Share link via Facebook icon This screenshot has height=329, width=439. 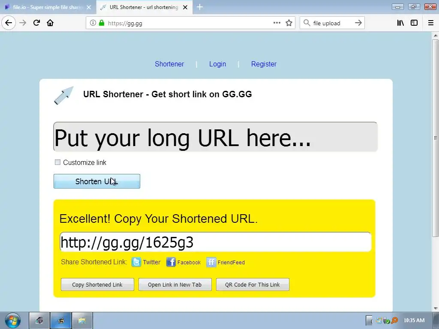[x=171, y=262]
